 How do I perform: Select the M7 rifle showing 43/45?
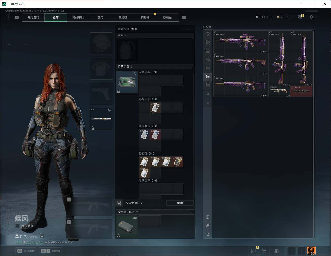pos(241,86)
